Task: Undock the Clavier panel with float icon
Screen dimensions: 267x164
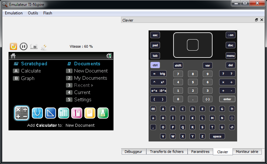Action: click(257, 20)
